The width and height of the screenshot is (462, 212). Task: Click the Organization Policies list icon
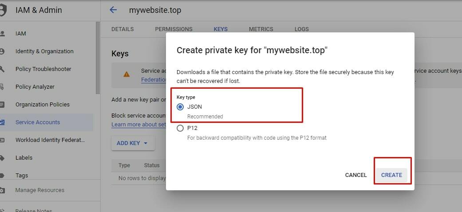(x=2, y=105)
